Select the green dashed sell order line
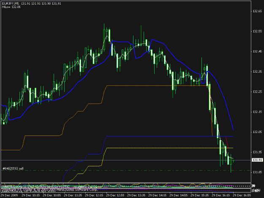Screen dimensions: 264x198 pyautogui.click(x=126, y=171)
